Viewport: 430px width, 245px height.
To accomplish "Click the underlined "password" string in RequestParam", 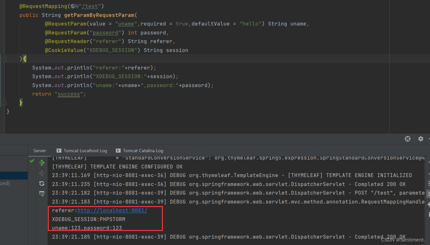I will click(x=106, y=33).
